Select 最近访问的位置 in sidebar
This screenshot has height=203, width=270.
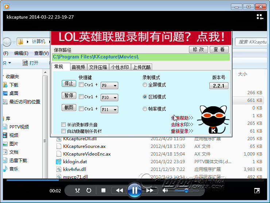(x=24, y=101)
